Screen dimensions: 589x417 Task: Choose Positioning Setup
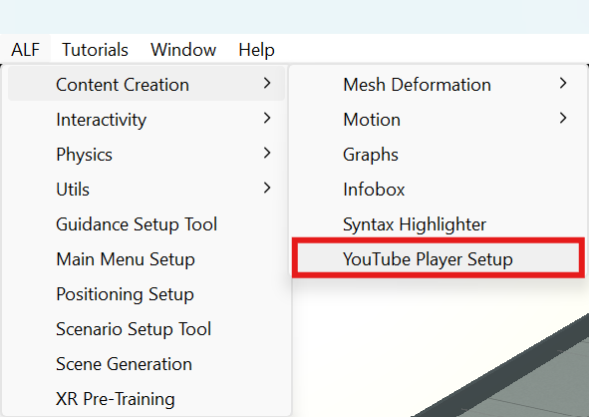tap(147, 294)
